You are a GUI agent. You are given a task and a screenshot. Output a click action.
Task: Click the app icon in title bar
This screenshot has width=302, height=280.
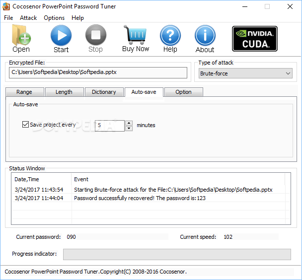pyautogui.click(x=6, y=6)
